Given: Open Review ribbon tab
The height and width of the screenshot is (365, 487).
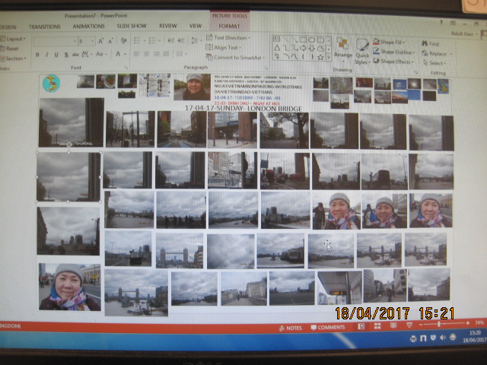Looking at the screenshot, I should click(x=168, y=26).
